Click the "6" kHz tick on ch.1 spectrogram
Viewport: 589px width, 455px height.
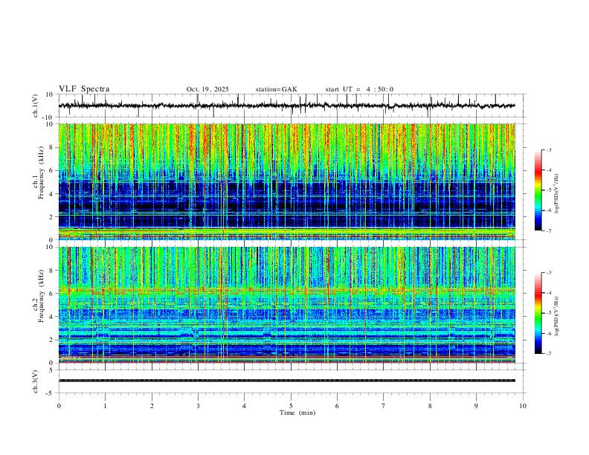pyautogui.click(x=52, y=171)
